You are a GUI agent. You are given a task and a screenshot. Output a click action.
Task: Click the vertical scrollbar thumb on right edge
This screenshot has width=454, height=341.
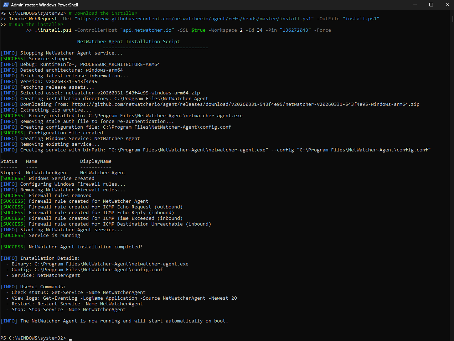(453, 19)
